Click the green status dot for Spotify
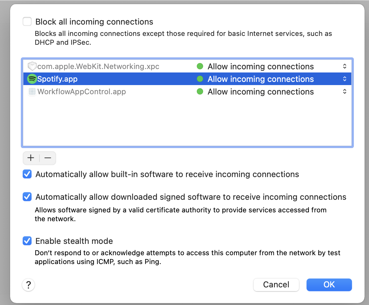The width and height of the screenshot is (369, 305). click(x=200, y=79)
